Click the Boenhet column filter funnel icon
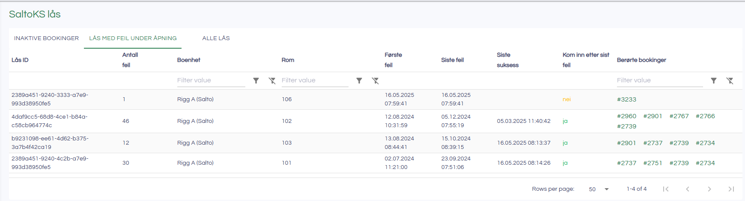The width and height of the screenshot is (745, 201). click(x=256, y=81)
